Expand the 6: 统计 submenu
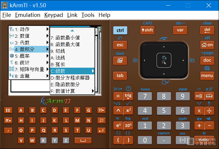The width and height of the screenshot is (219, 149). pyautogui.click(x=29, y=63)
